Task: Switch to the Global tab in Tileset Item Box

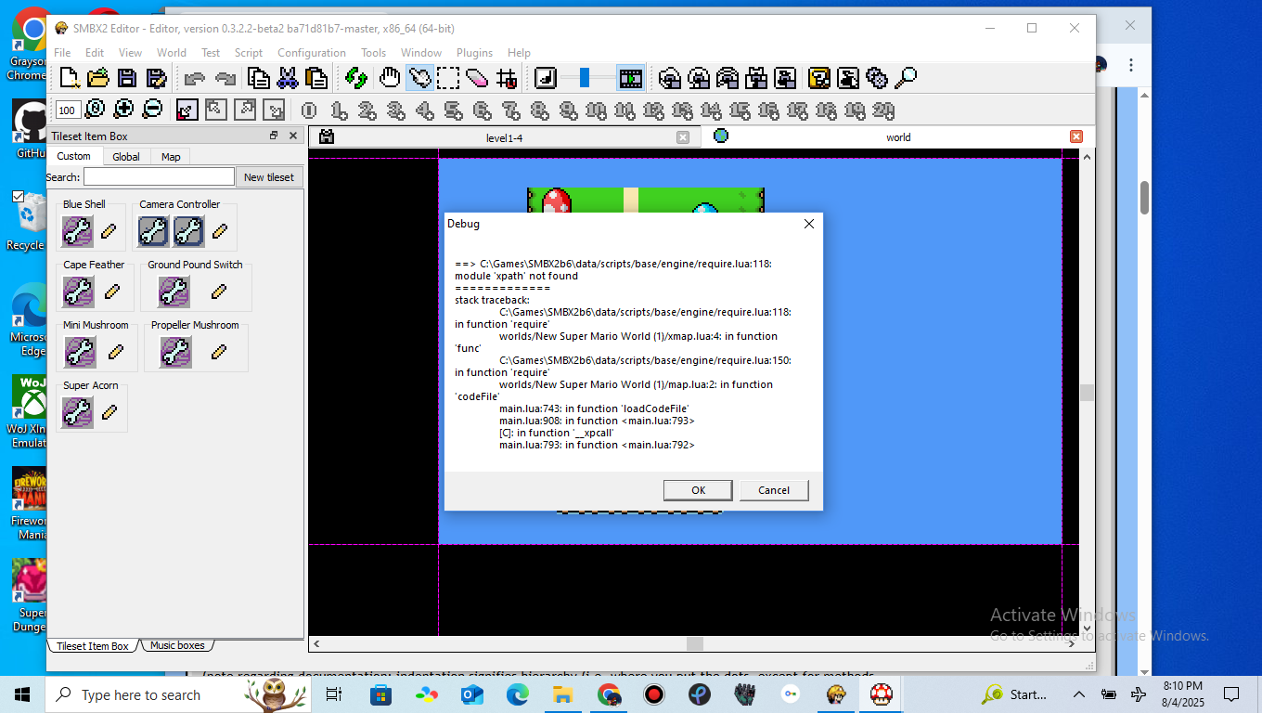Action: (126, 157)
